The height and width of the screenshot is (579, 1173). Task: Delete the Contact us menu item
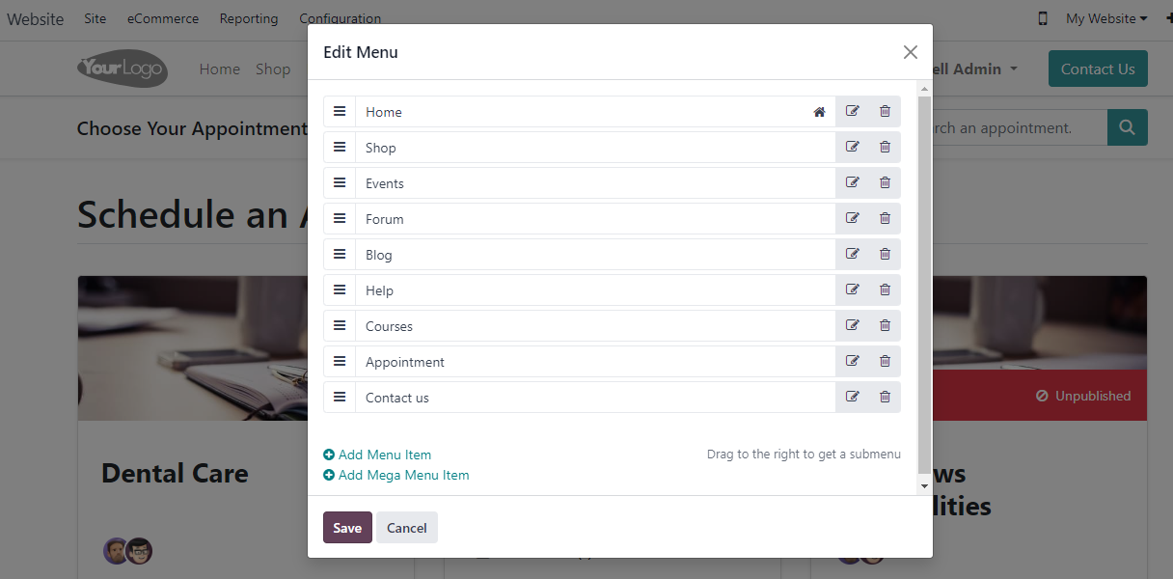(x=885, y=397)
